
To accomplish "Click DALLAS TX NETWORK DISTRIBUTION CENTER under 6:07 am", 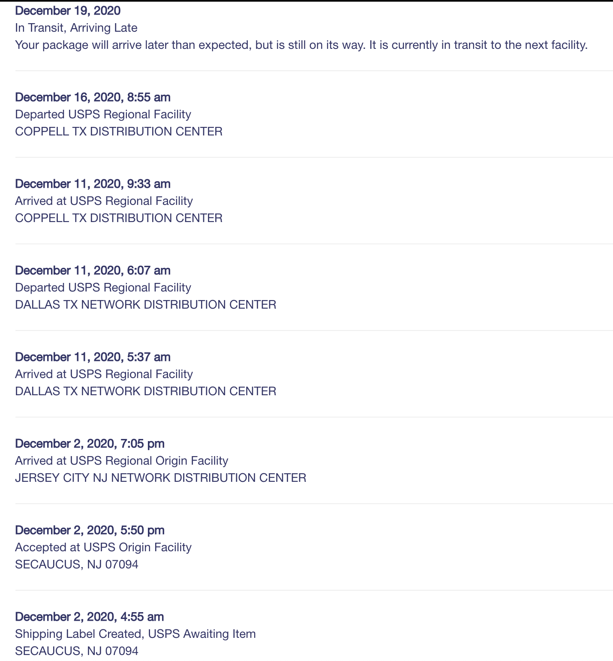I will point(146,305).
